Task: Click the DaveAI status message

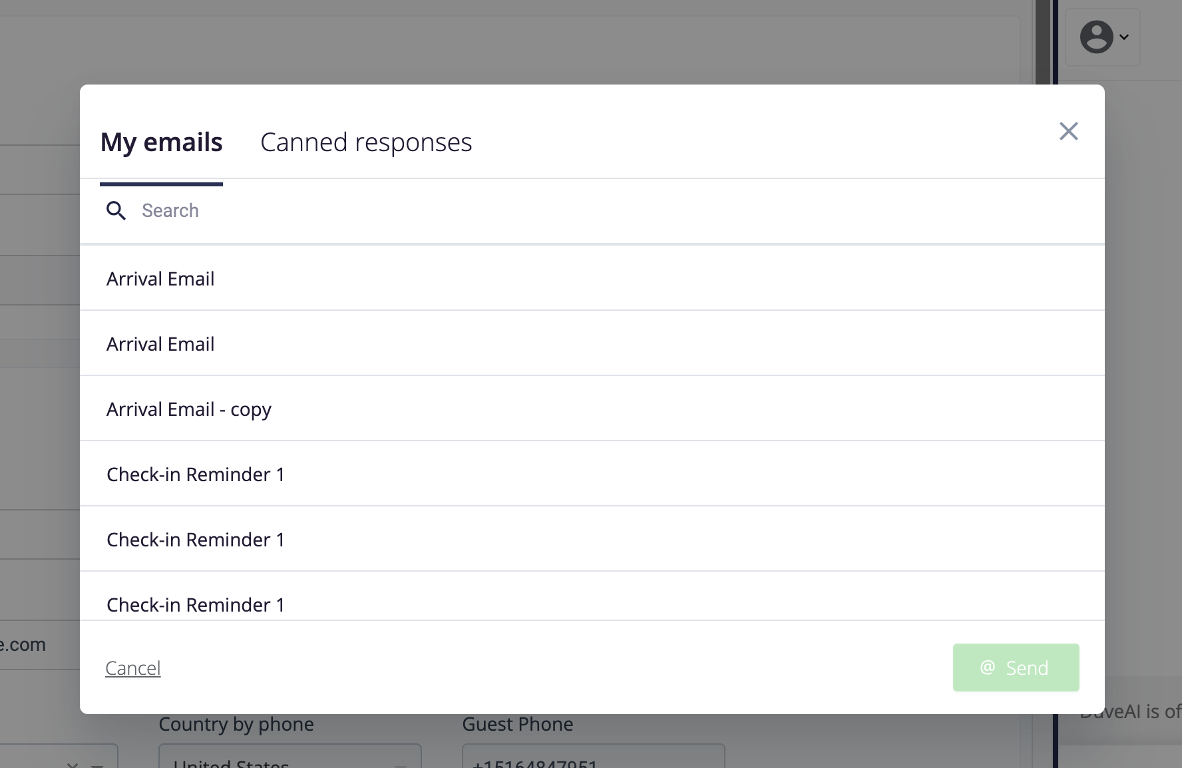Action: click(x=1130, y=711)
